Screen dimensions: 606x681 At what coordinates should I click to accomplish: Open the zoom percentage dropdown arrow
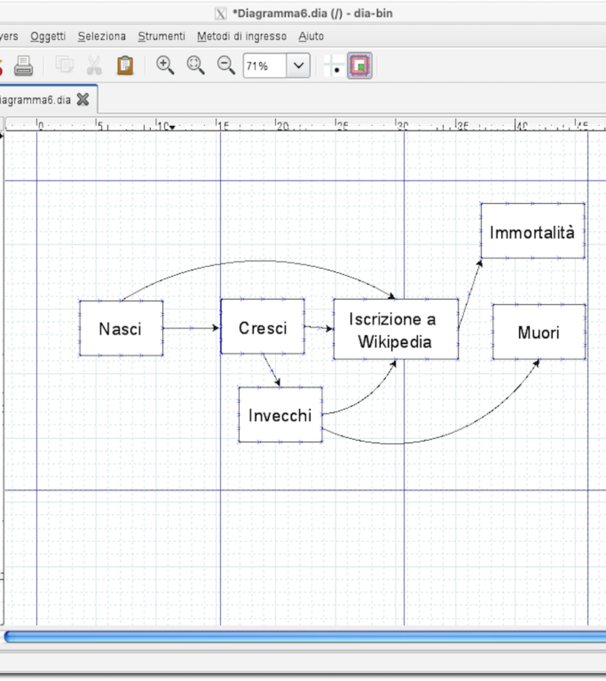298,66
